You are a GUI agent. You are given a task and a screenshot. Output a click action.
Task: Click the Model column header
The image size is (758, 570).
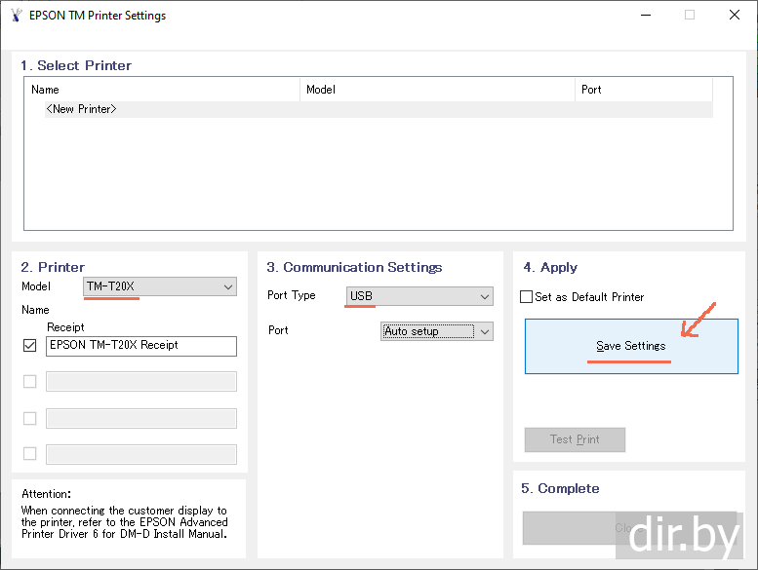[x=437, y=90]
